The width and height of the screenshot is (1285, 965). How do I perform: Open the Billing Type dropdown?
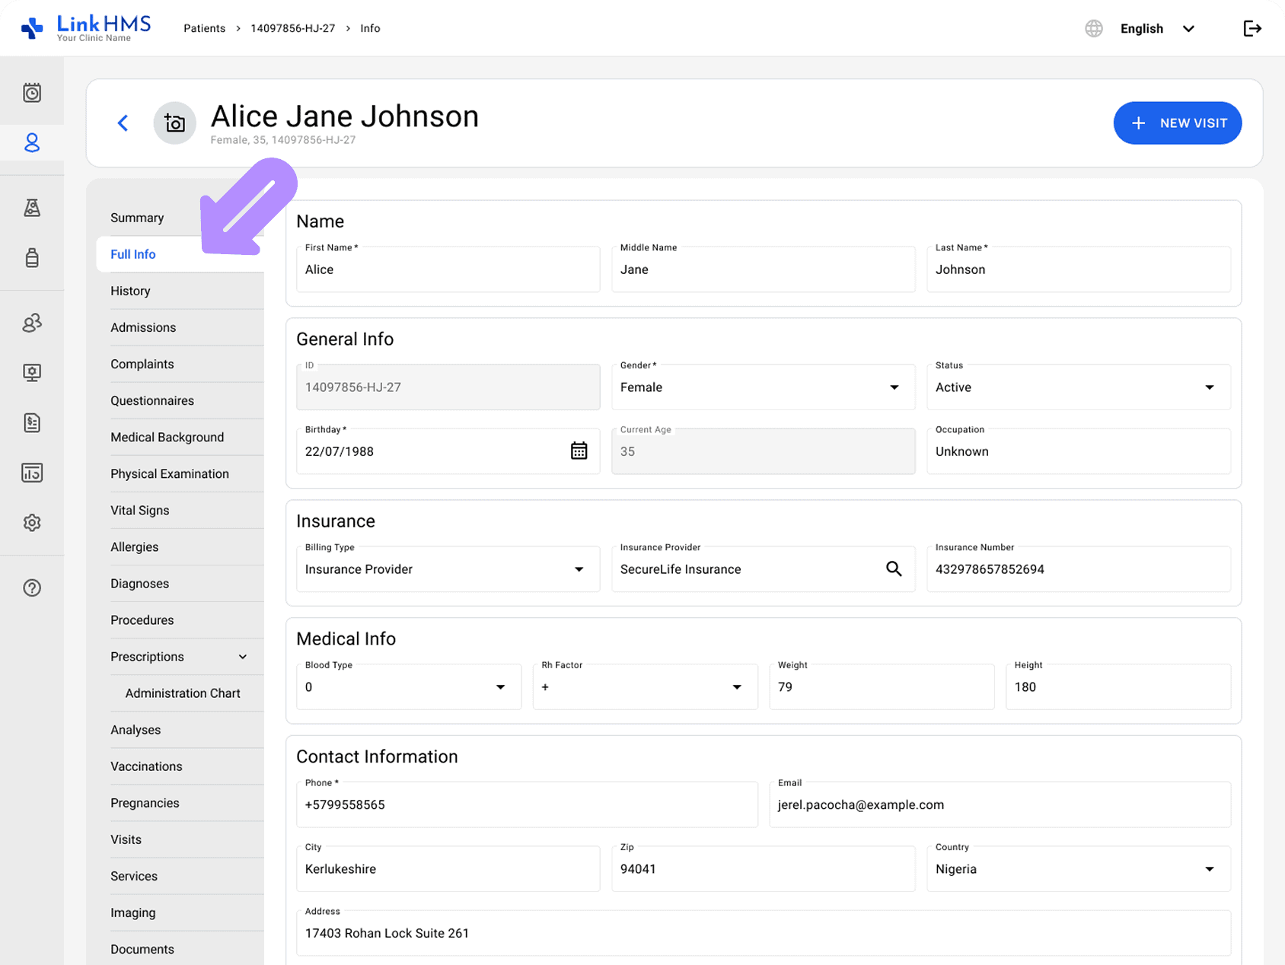[447, 569]
